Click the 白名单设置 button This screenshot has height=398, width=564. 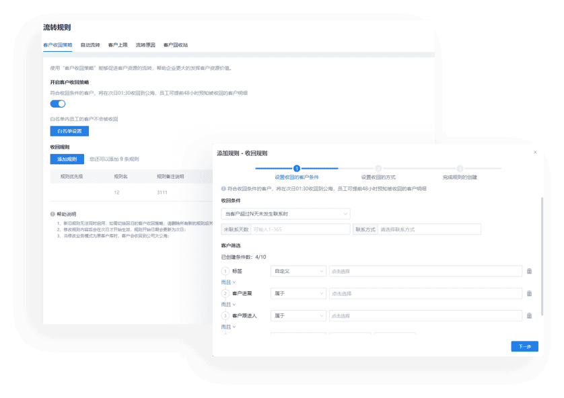[x=69, y=131]
